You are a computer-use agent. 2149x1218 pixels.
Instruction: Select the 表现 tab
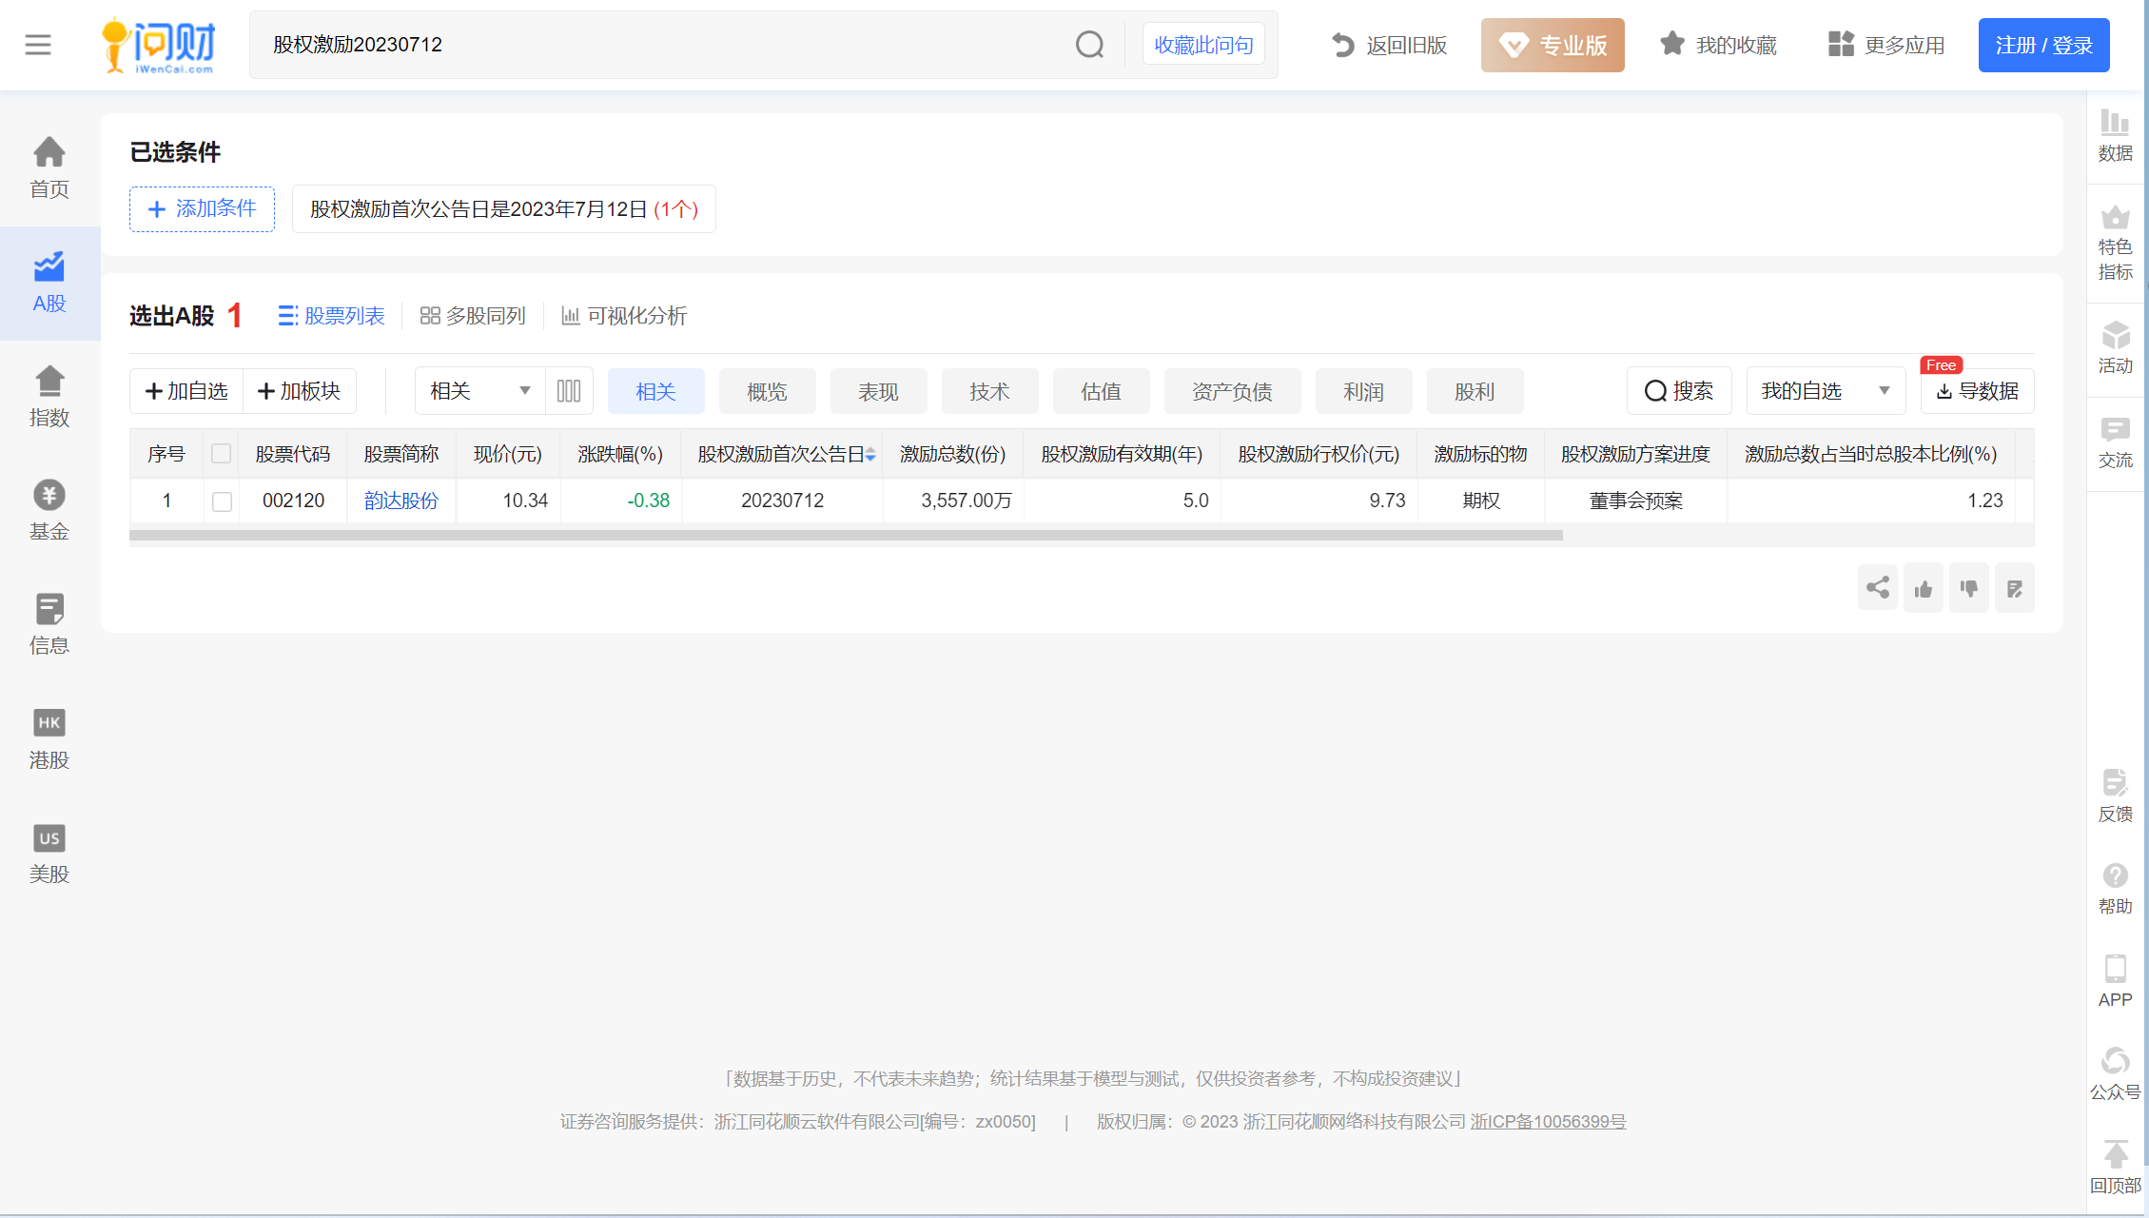pyautogui.click(x=878, y=391)
